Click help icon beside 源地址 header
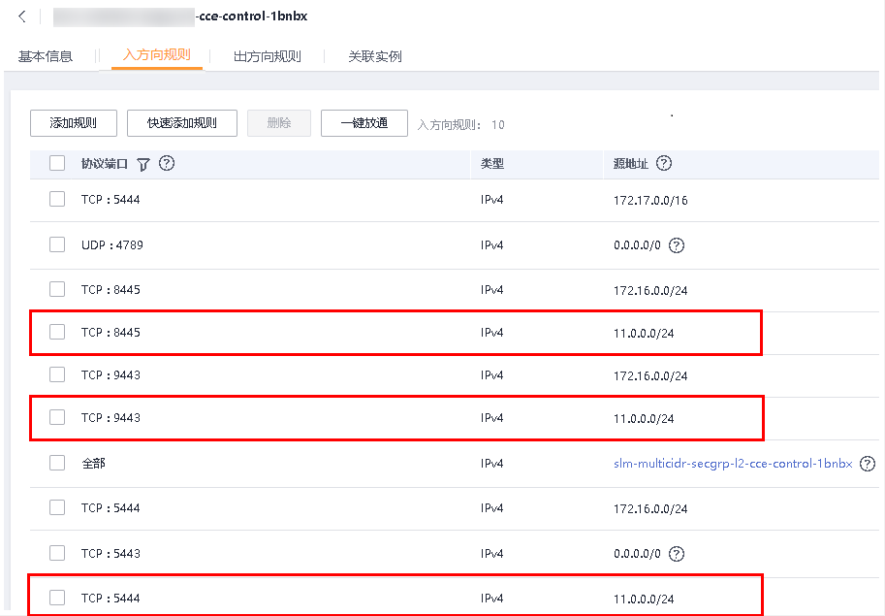The height and width of the screenshot is (616, 885). [x=664, y=164]
